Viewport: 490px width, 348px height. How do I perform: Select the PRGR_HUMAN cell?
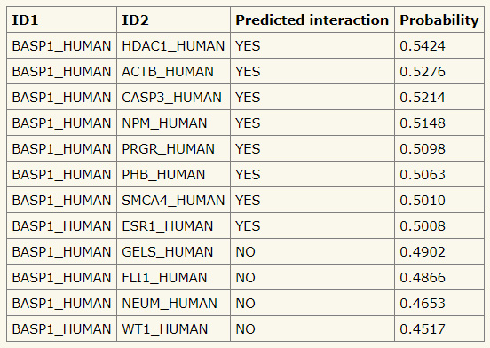point(173,148)
